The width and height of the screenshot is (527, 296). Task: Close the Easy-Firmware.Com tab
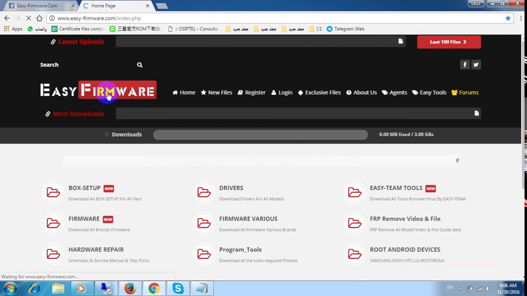tap(73, 6)
